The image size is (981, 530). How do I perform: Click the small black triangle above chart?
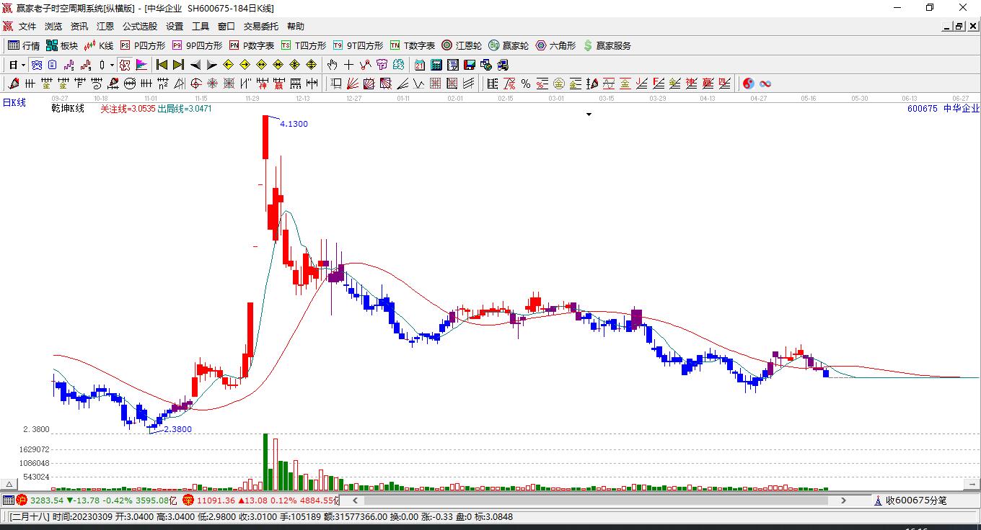click(x=589, y=114)
